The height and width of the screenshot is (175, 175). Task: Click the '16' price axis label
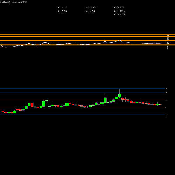point(166,93)
